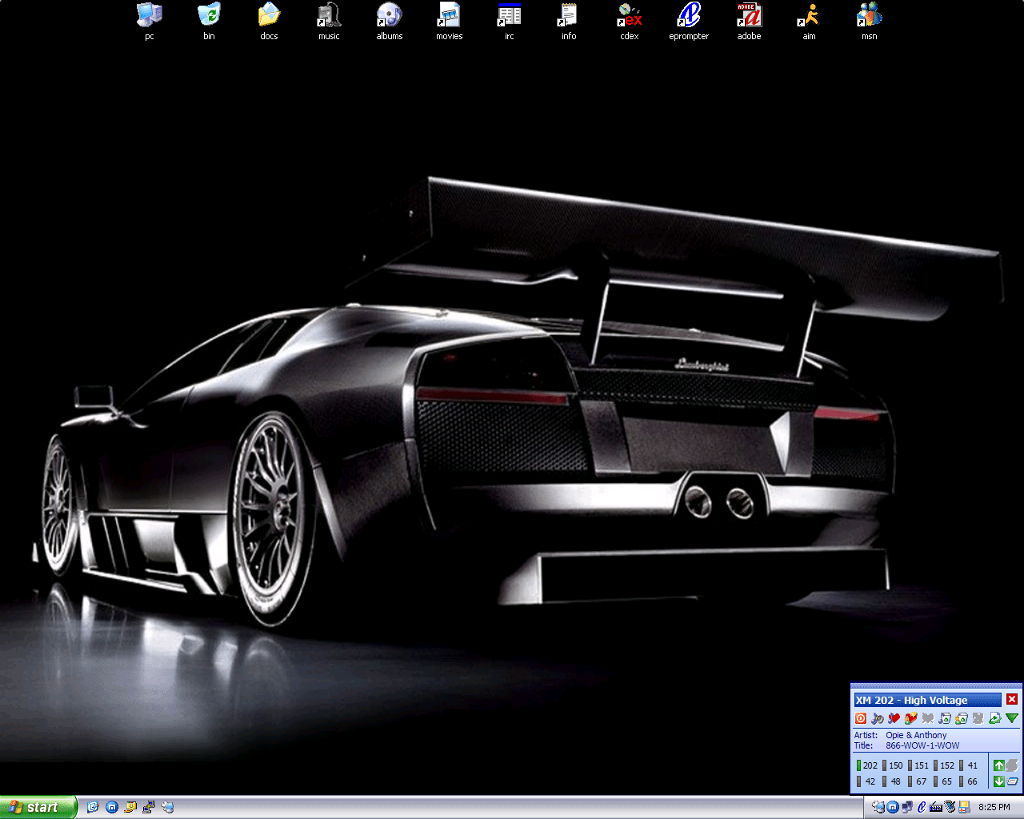1024x819 pixels.
Task: Select channel preset 202
Action: 868,765
